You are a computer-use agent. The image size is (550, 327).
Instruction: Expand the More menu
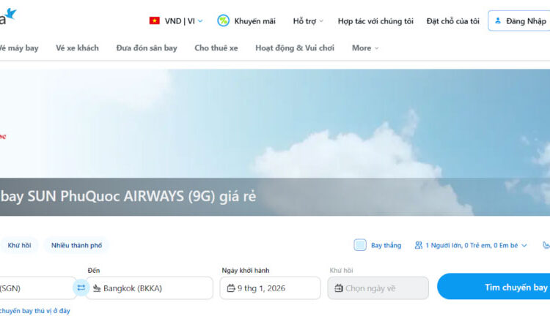(x=364, y=48)
